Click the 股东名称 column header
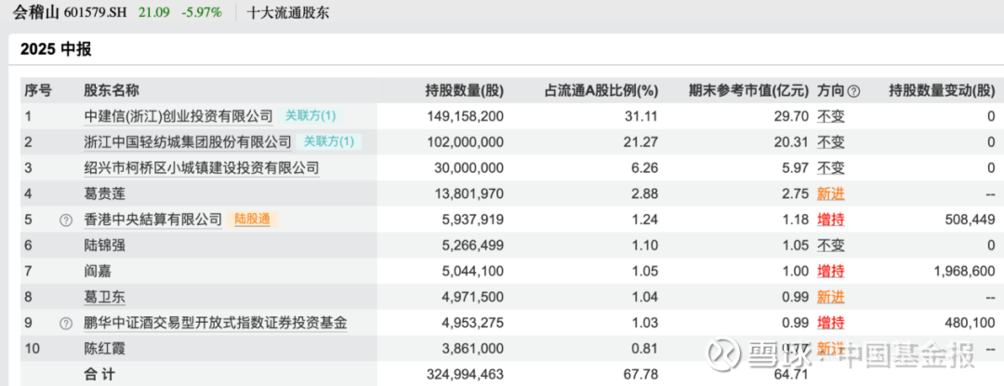 click(x=112, y=91)
